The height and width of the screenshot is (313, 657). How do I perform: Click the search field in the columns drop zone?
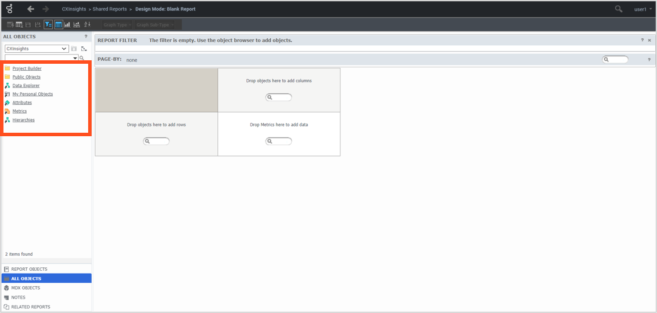click(x=279, y=97)
